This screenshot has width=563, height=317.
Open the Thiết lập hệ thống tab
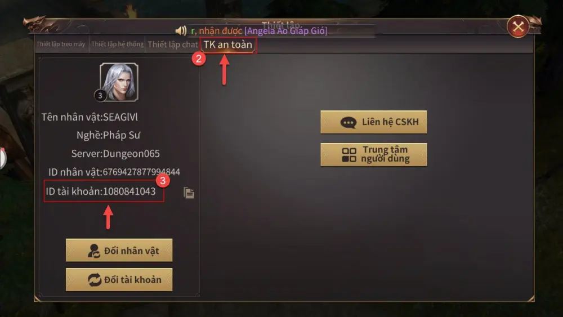(117, 44)
